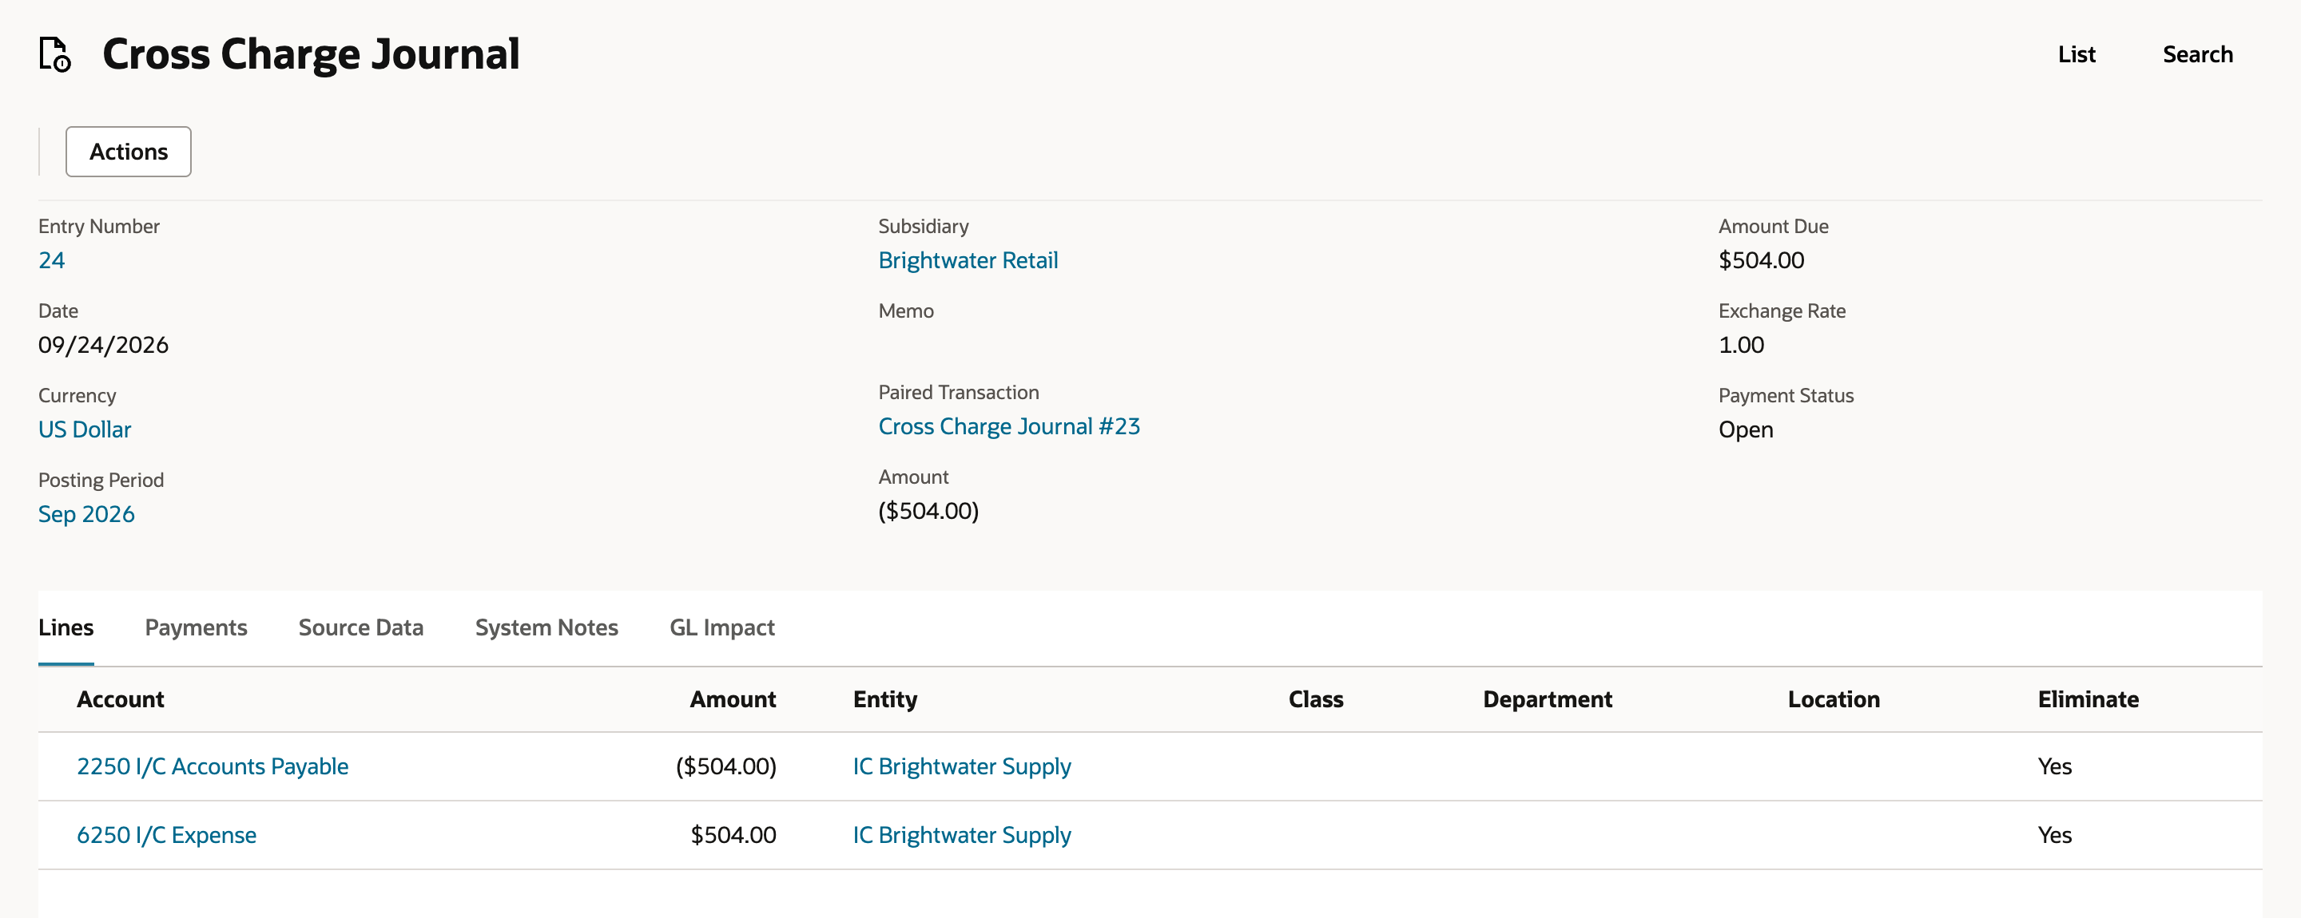Select the $504.00 amount in the I/C Expense row
This screenshot has width=2301, height=918.
pos(733,835)
